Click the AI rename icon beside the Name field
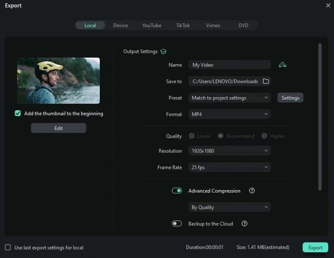This screenshot has width=334, height=258. (283, 65)
